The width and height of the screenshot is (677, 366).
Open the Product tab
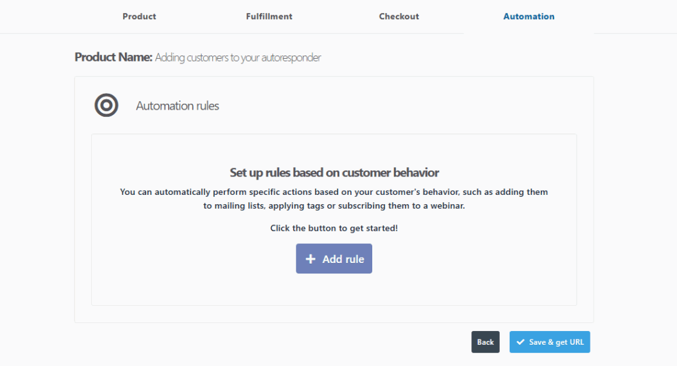point(139,17)
